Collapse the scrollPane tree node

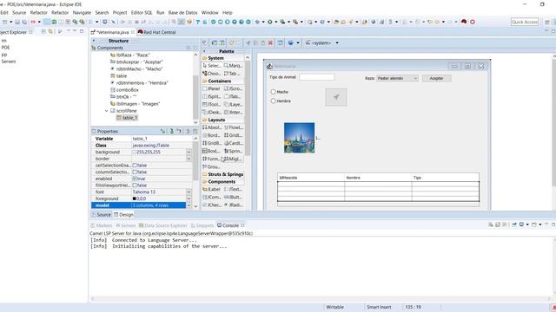click(x=106, y=111)
